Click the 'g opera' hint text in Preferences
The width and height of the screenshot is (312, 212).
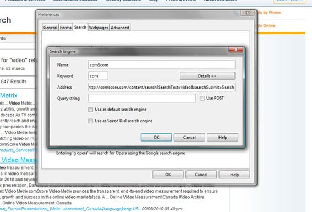tap(121, 153)
